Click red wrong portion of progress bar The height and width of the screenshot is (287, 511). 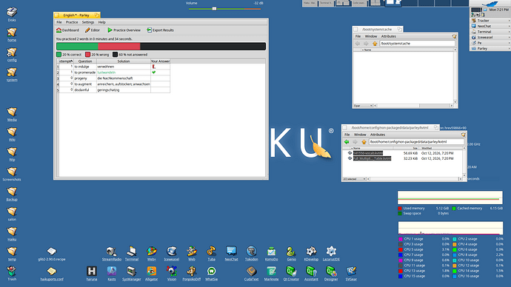(119, 46)
